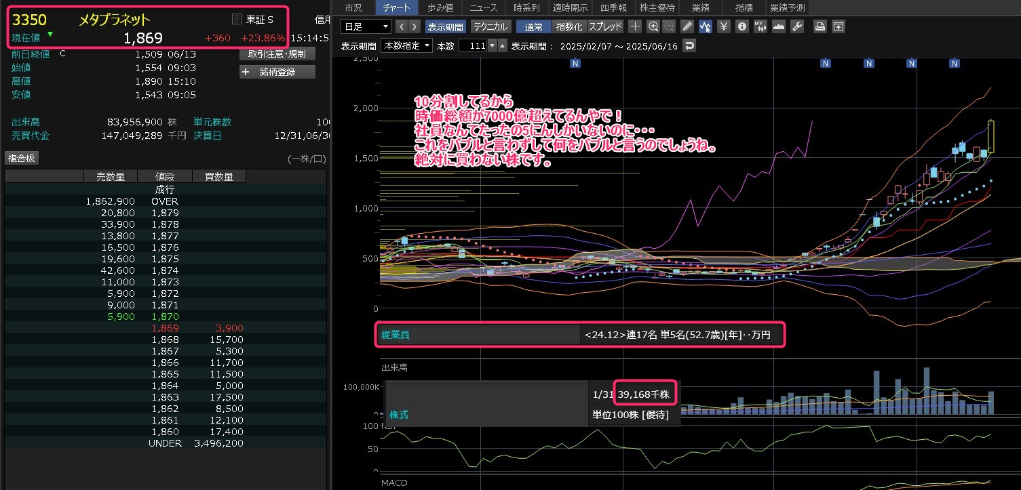Click the 1,869 bid price row

[x=166, y=328]
